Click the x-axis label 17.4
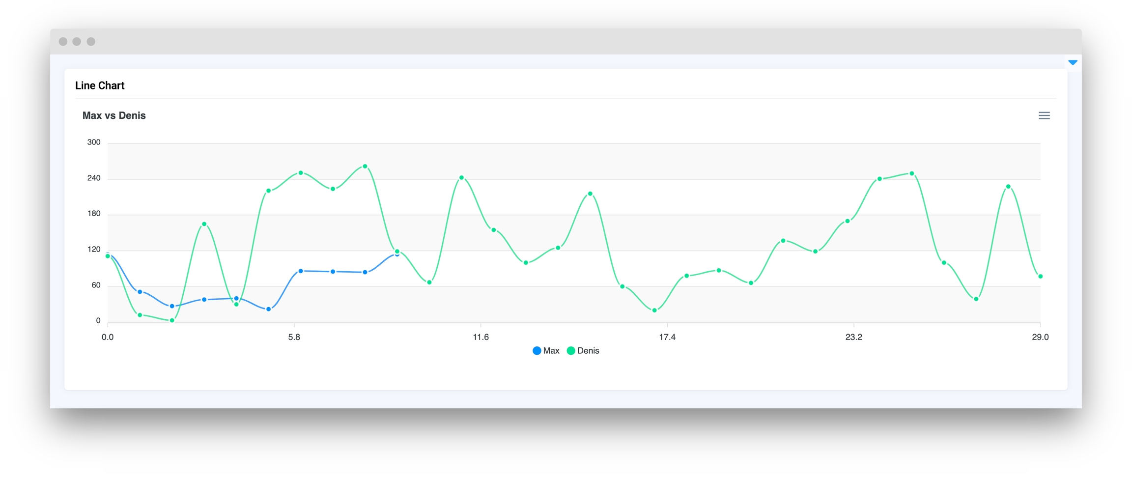 (667, 337)
